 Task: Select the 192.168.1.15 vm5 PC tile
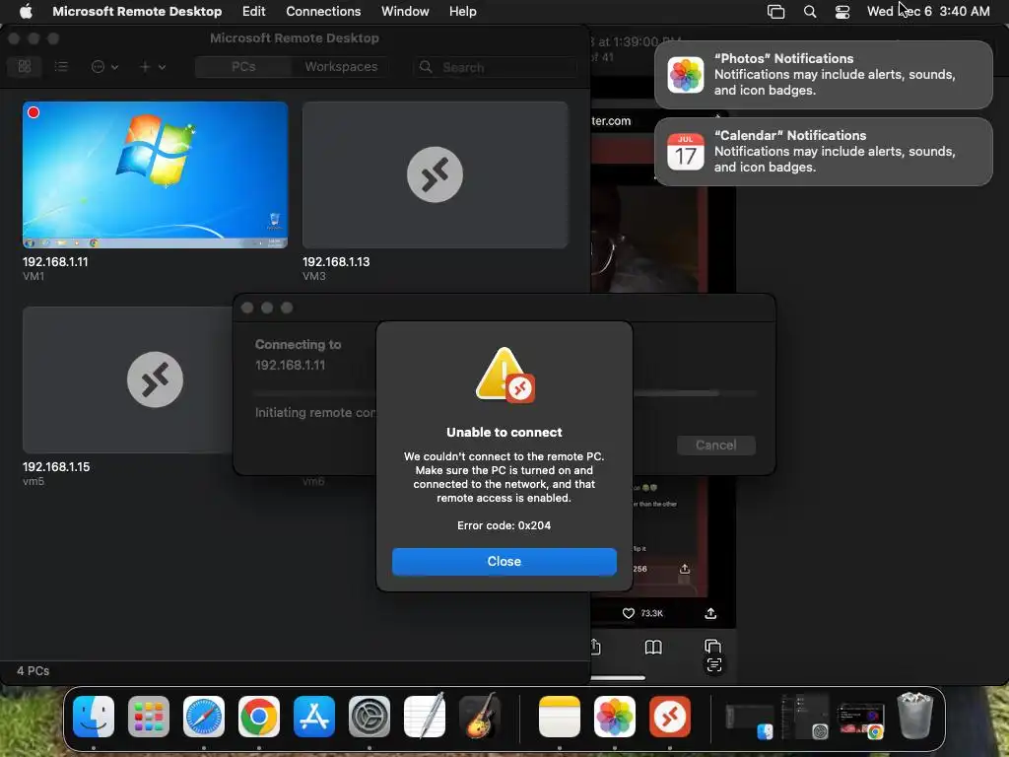tap(127, 379)
